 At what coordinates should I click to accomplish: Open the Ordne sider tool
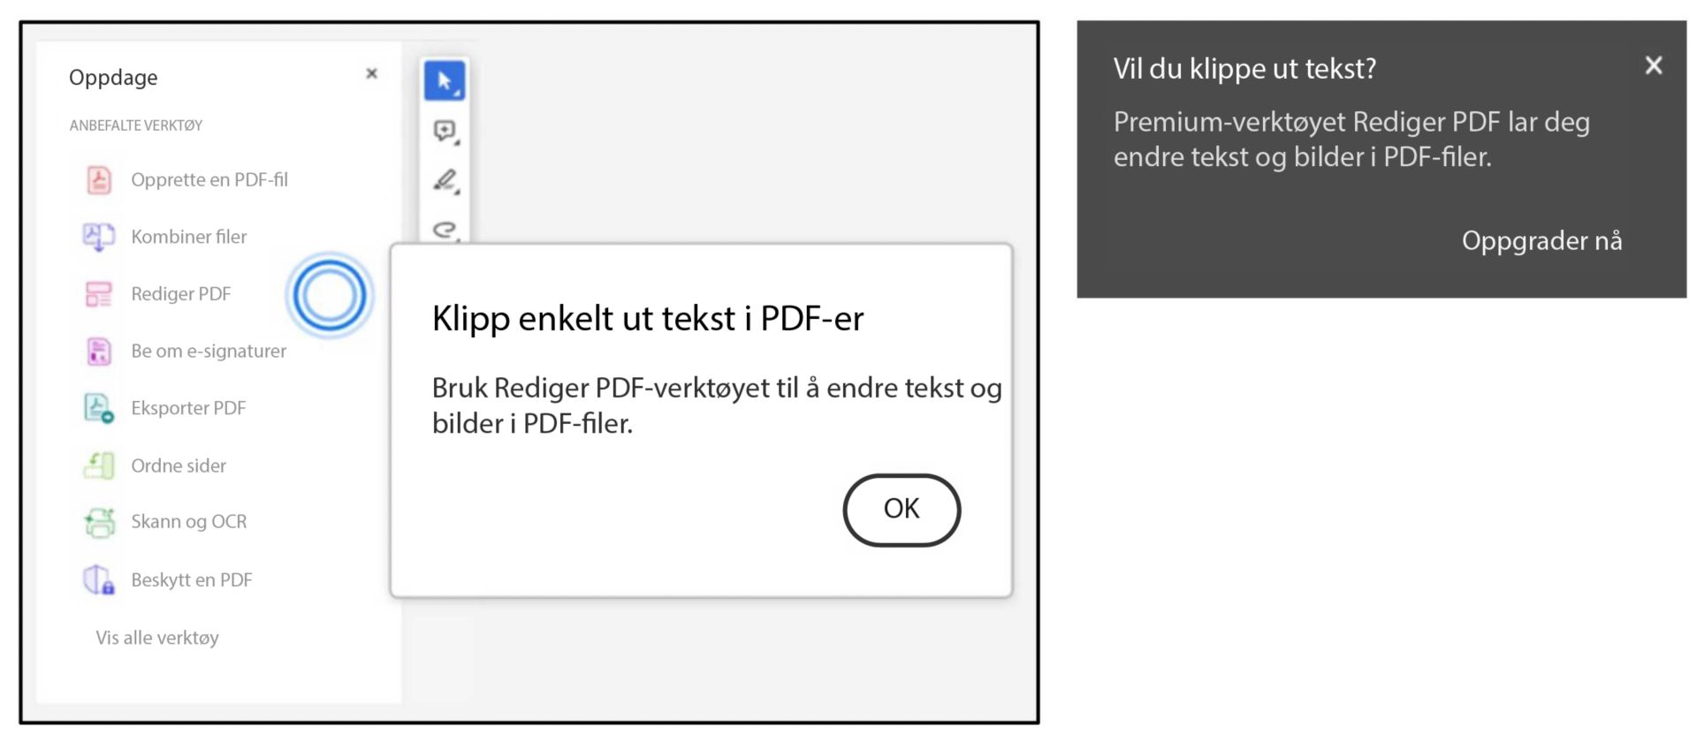click(179, 465)
